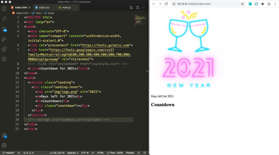Close the index.html editor tab
The image size is (279, 155).
pos(29,7)
